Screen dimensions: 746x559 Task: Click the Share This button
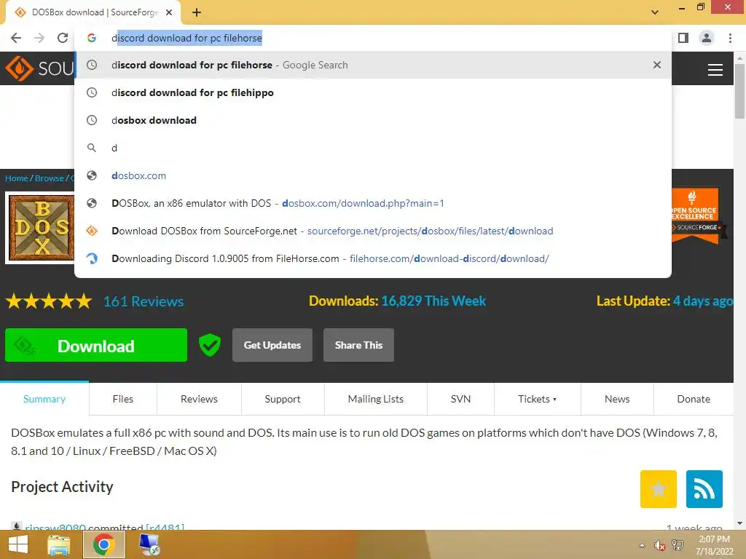[358, 345]
